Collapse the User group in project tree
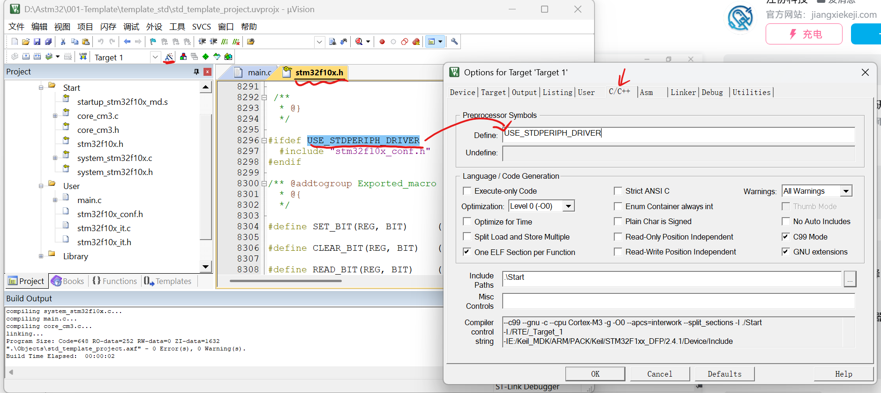 point(41,186)
